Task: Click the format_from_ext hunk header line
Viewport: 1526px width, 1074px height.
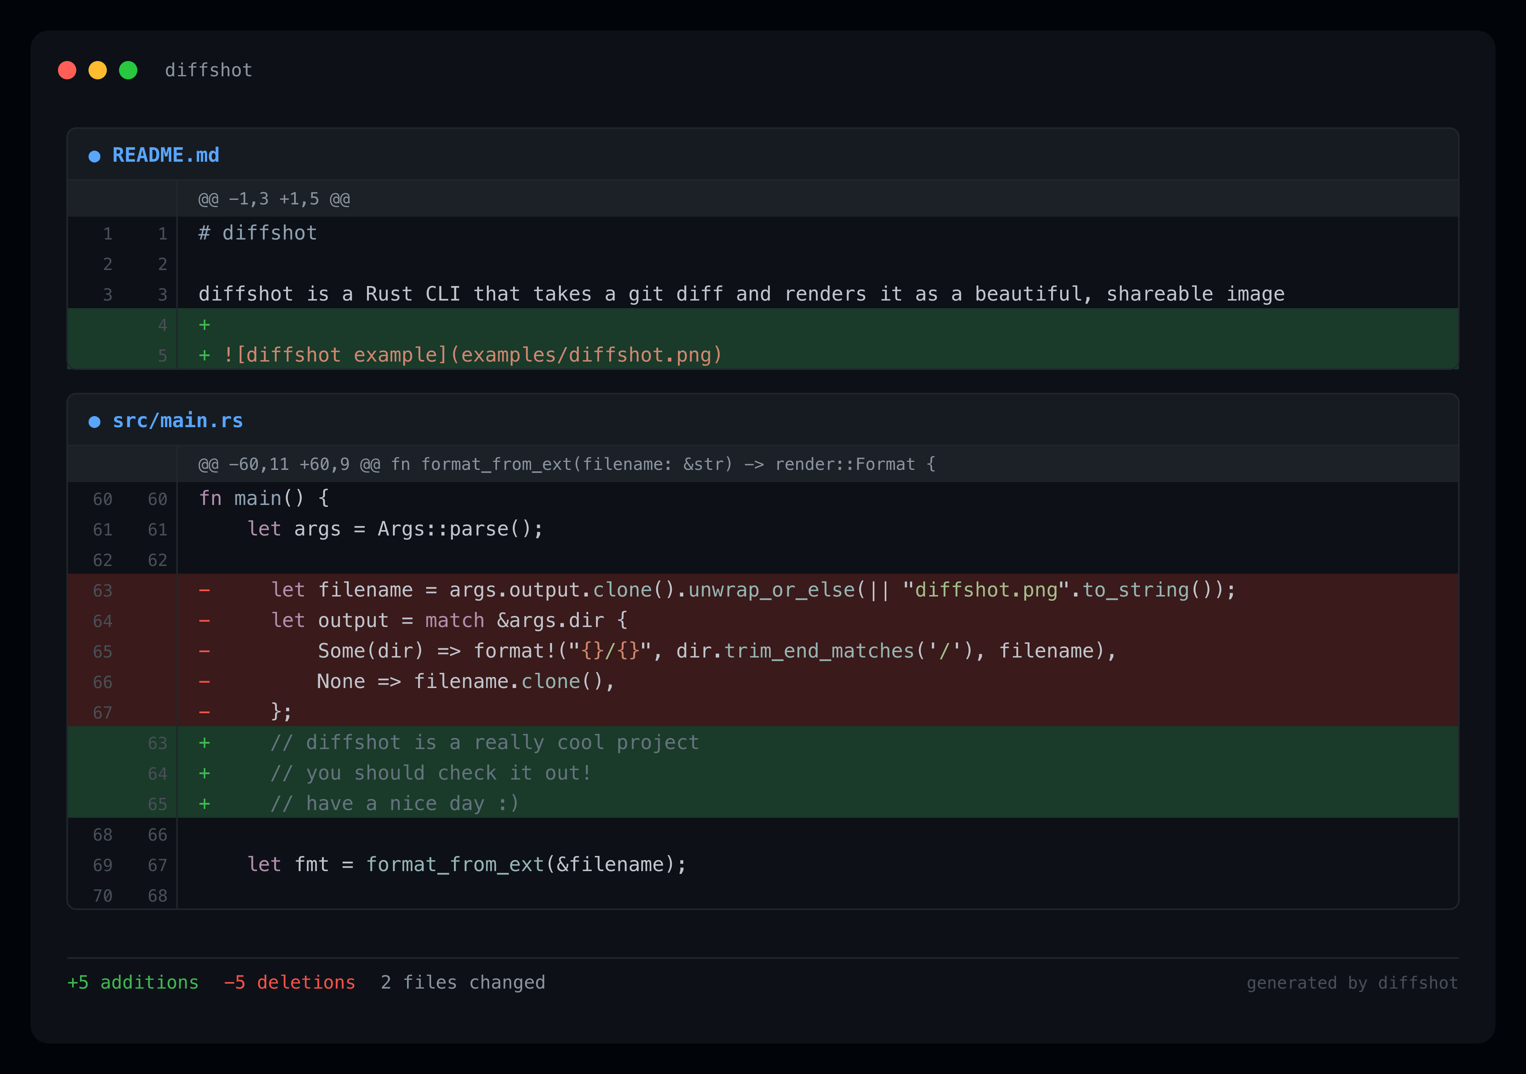Action: pos(566,465)
